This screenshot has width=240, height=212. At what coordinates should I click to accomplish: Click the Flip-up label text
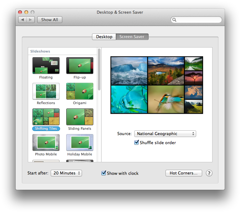pos(80,77)
